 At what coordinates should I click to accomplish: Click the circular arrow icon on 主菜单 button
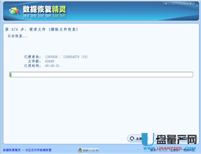point(132,138)
